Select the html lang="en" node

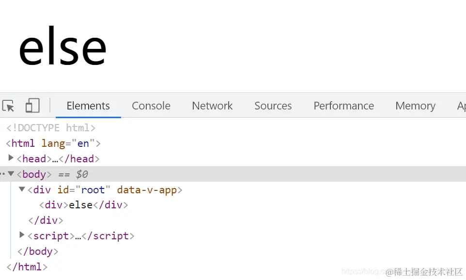(x=53, y=143)
